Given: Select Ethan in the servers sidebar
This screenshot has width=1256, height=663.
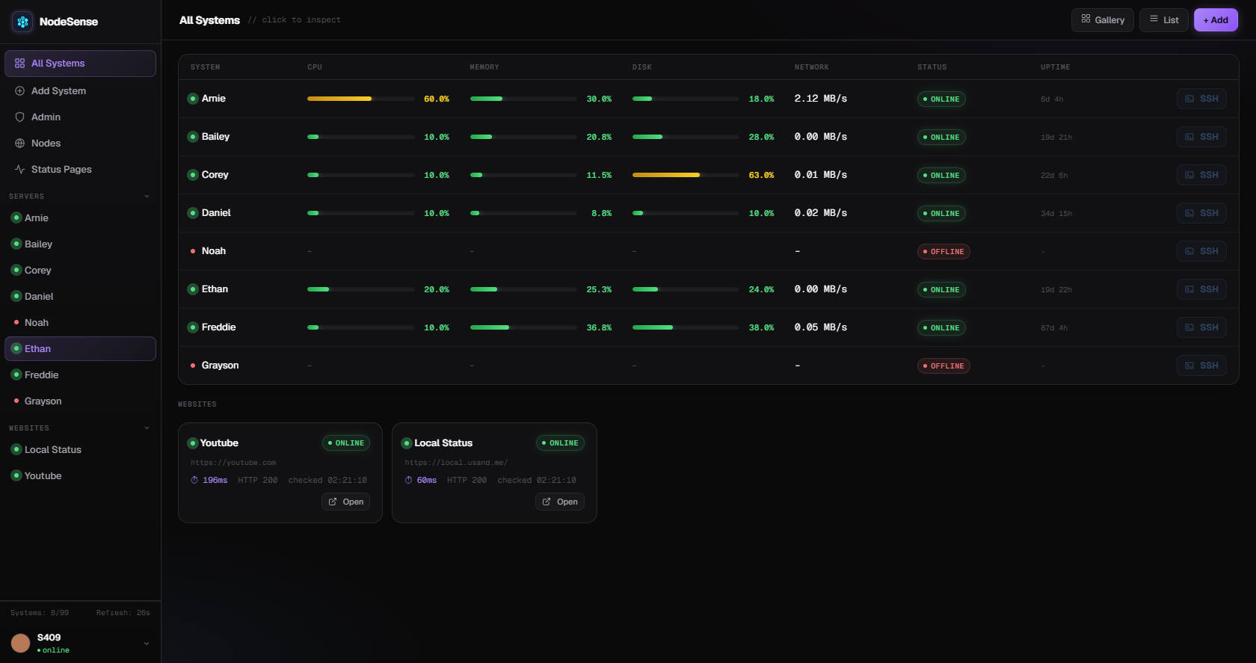Looking at the screenshot, I should point(80,349).
